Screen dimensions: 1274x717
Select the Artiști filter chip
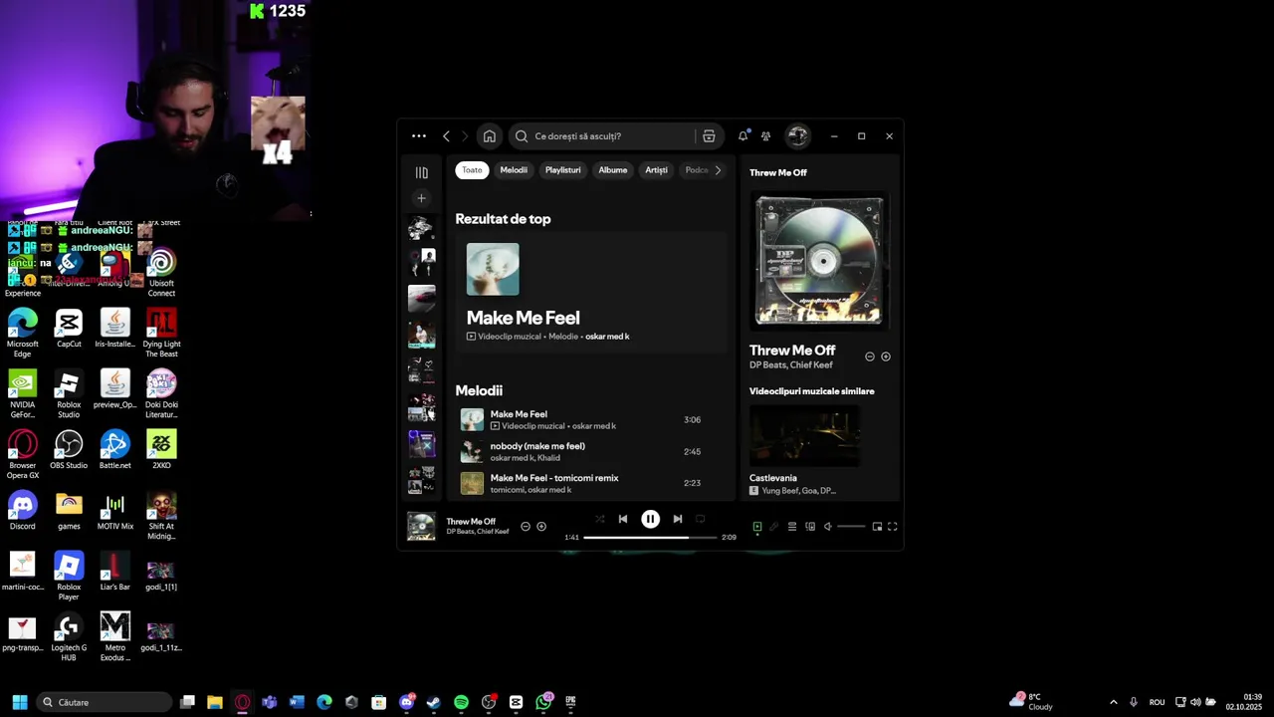coord(656,170)
